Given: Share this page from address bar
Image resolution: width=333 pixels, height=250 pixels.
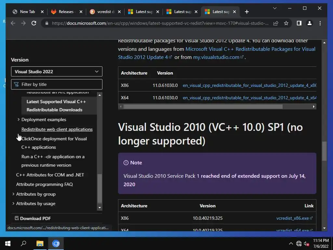Looking at the screenshot, I should (276, 23).
